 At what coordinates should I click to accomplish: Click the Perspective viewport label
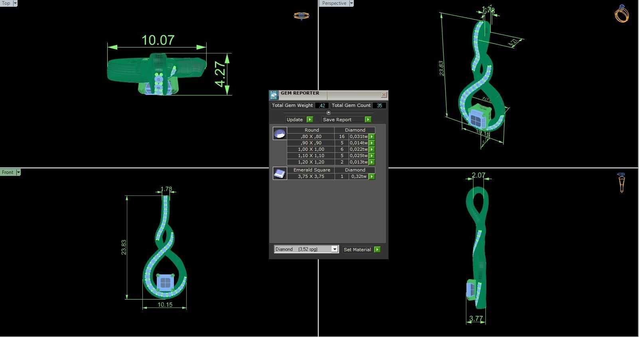click(334, 3)
